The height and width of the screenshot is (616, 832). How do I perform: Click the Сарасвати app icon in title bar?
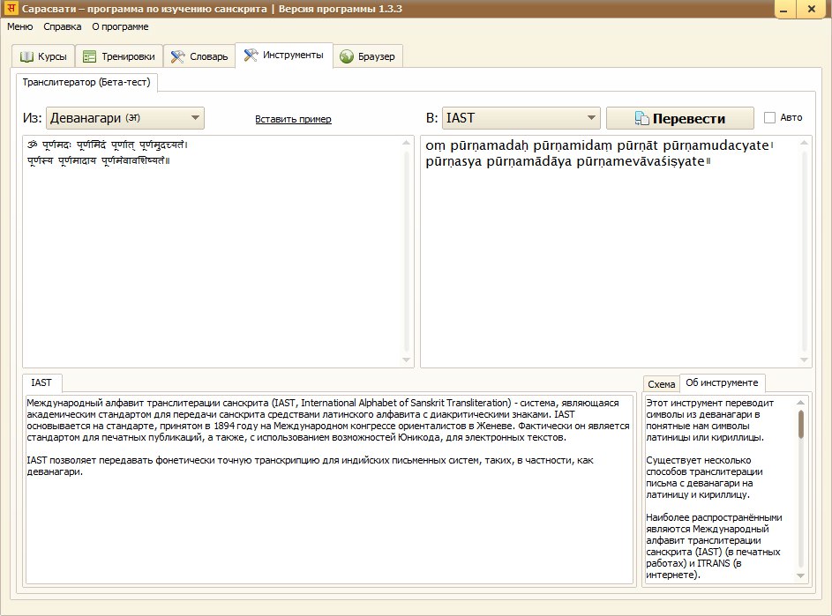tap(11, 9)
